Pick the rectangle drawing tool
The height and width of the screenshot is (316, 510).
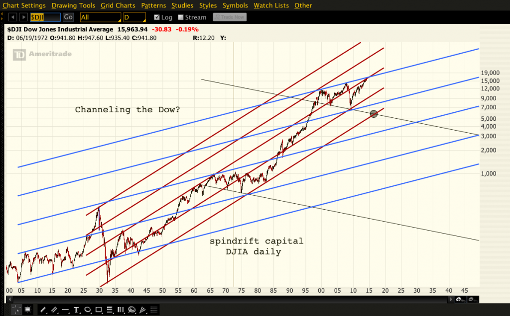98,310
